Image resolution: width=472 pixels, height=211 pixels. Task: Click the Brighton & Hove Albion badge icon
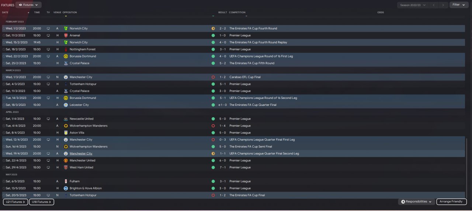click(66, 188)
